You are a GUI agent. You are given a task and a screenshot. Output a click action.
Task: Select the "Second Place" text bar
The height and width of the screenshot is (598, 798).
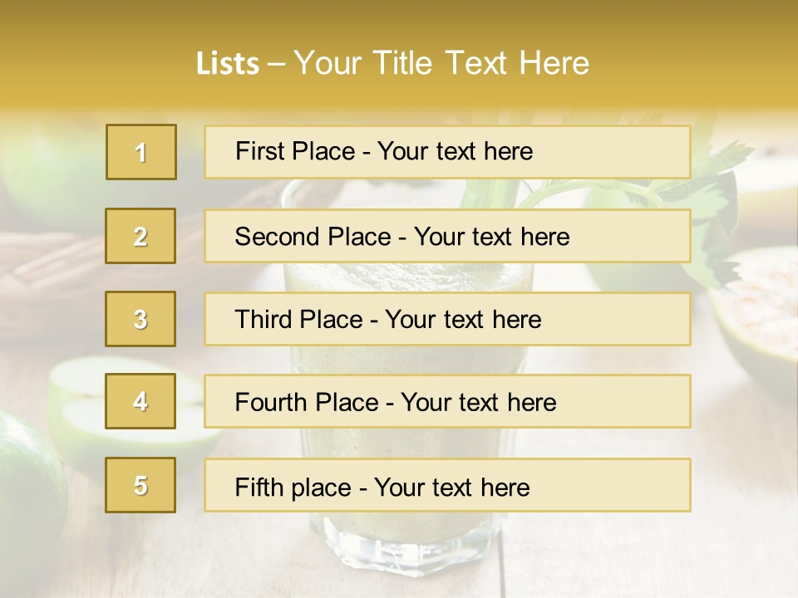click(x=447, y=236)
